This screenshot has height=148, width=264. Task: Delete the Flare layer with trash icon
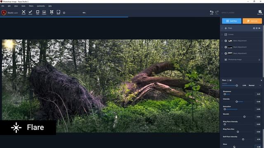pyautogui.click(x=257, y=28)
